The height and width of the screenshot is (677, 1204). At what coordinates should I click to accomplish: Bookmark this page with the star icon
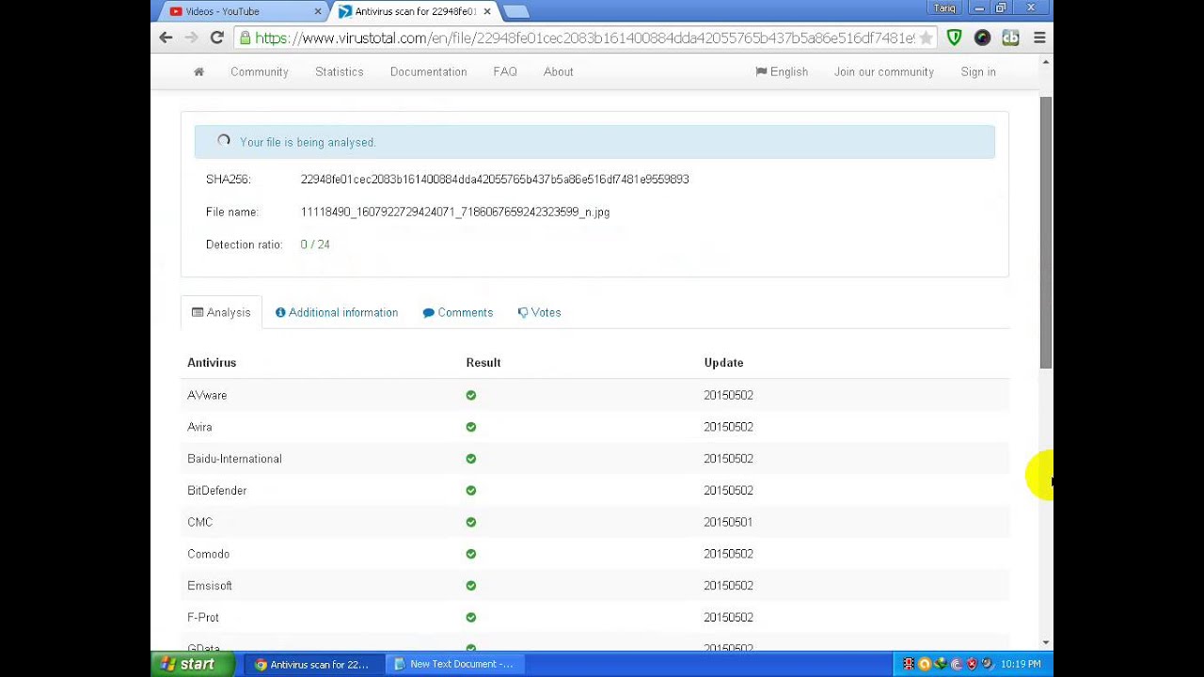coord(926,38)
